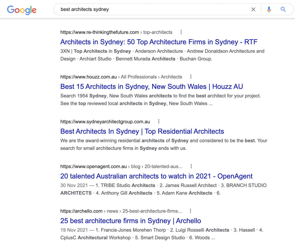This screenshot has width=295, height=249.
Task: Open three-dot menu for sydneyarchitectgroup result
Action: [x=159, y=121]
